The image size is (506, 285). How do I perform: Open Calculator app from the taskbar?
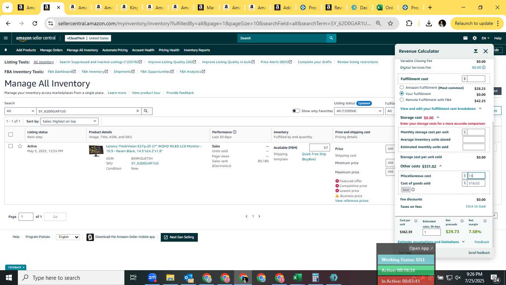[315, 278]
